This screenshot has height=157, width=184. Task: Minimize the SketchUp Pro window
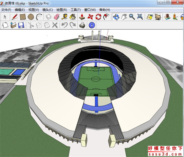[161, 2]
